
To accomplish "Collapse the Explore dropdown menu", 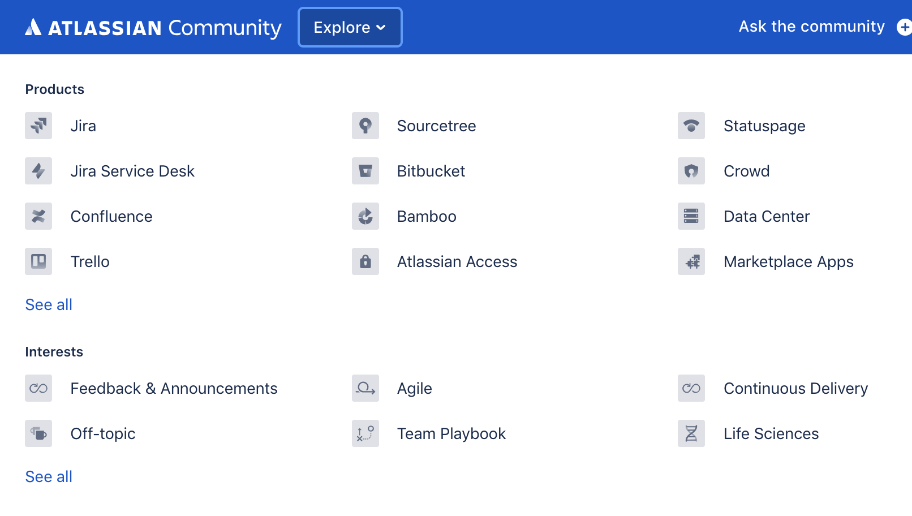I will (350, 27).
